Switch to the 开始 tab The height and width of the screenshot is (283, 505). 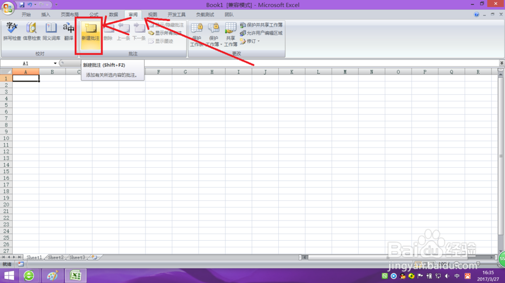point(26,15)
